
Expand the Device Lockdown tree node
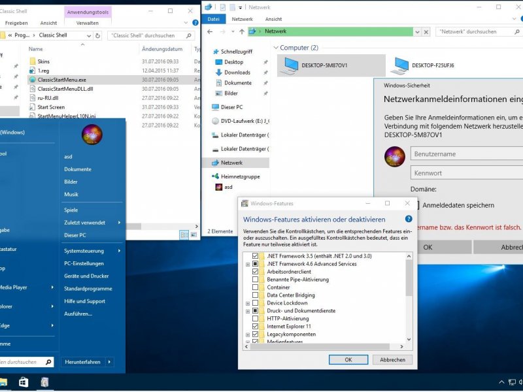(x=248, y=303)
